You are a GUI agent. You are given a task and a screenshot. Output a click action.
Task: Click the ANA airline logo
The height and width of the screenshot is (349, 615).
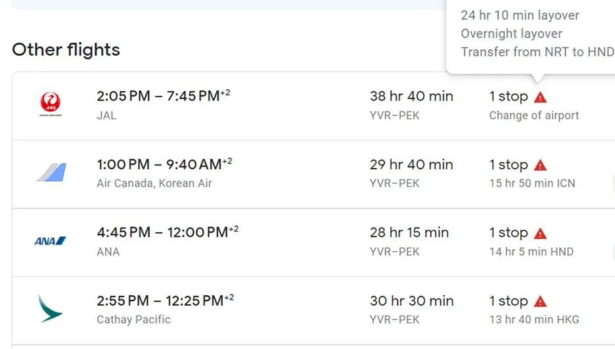(x=51, y=241)
